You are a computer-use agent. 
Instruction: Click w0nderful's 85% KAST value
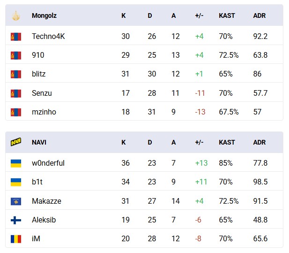(226, 163)
